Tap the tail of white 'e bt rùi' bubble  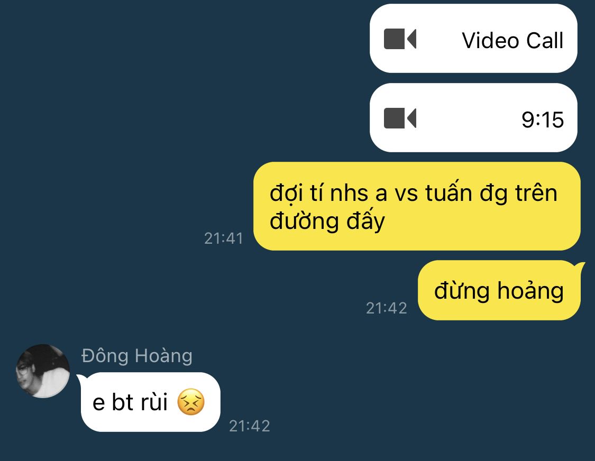coord(81,379)
